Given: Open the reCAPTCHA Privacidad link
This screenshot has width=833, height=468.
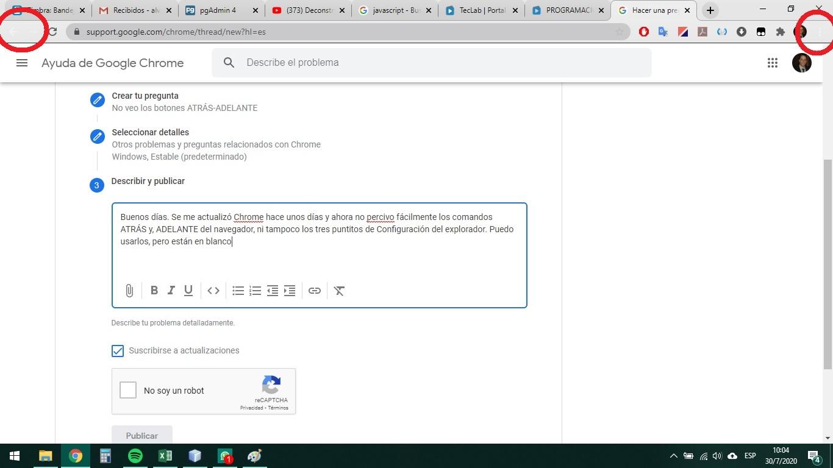Looking at the screenshot, I should point(251,408).
